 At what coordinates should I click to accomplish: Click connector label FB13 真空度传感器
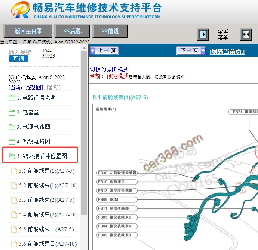pos(117,191)
